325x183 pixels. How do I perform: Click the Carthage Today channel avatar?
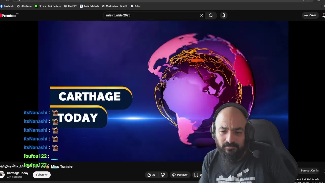(x=2, y=175)
